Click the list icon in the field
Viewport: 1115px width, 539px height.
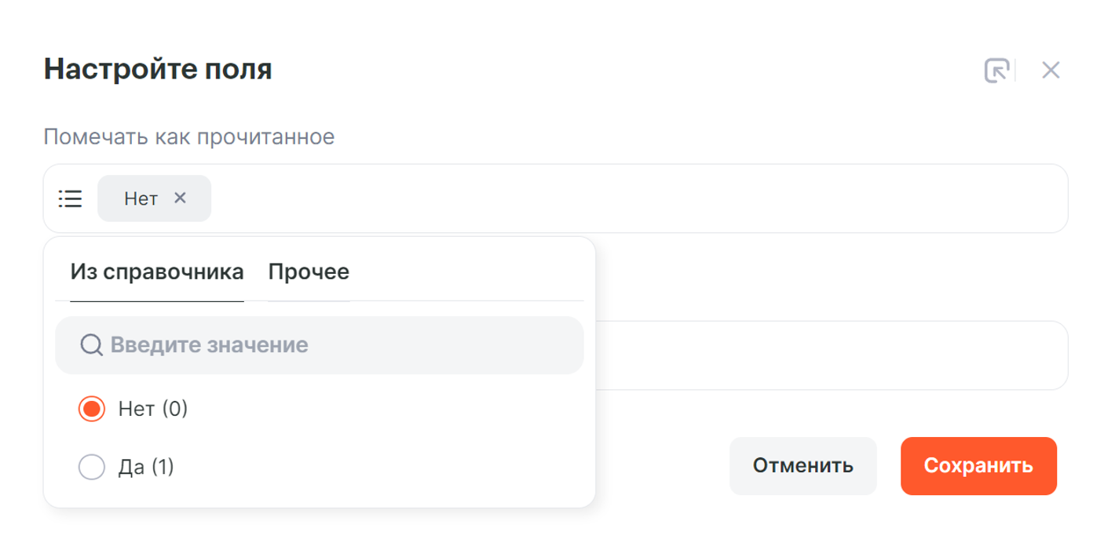point(71,198)
